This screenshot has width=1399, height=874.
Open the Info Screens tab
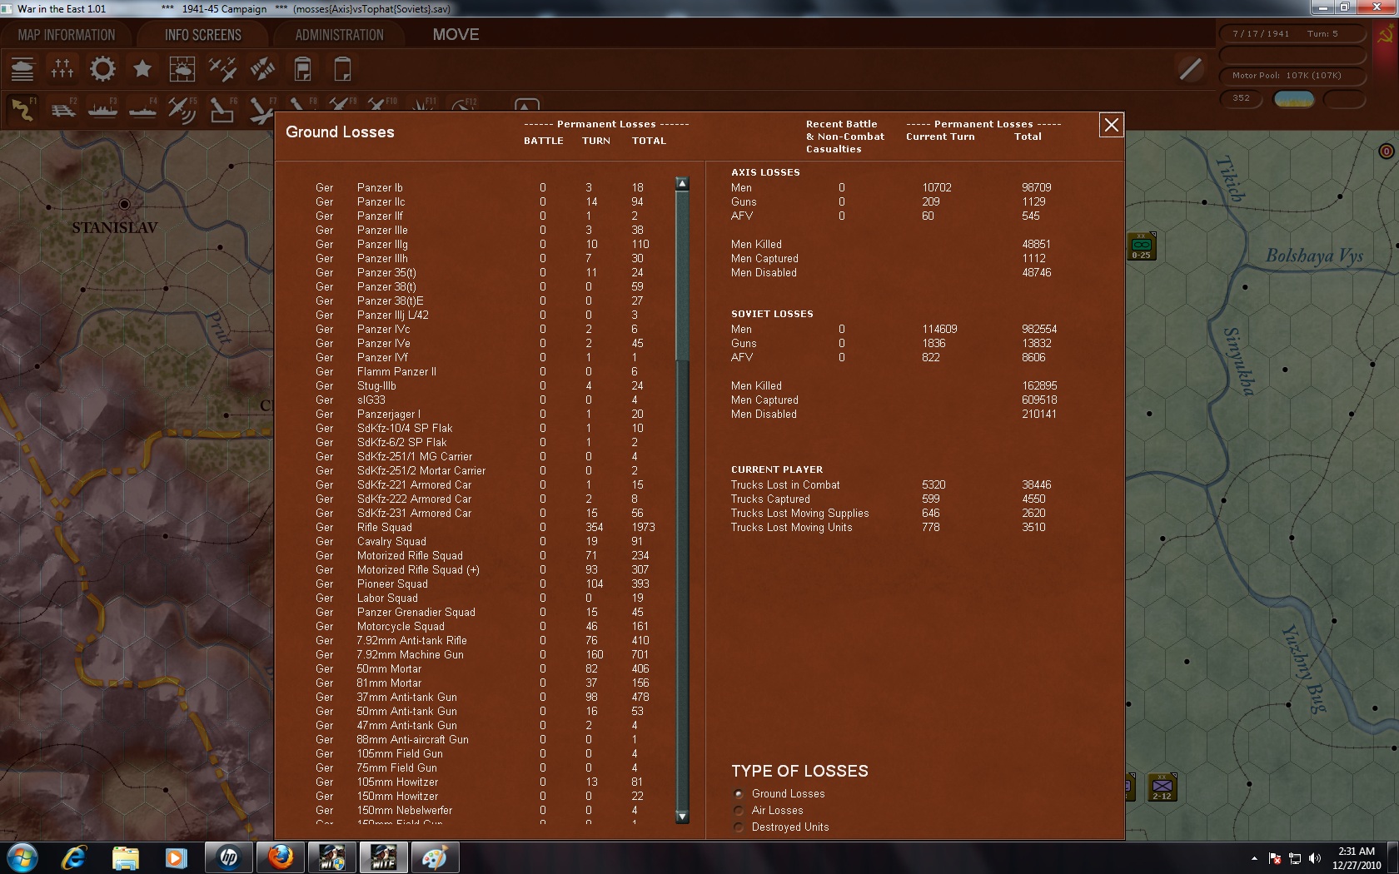tap(203, 35)
